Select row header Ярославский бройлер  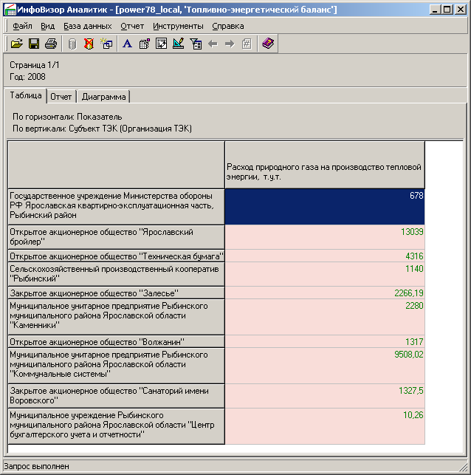(116, 237)
